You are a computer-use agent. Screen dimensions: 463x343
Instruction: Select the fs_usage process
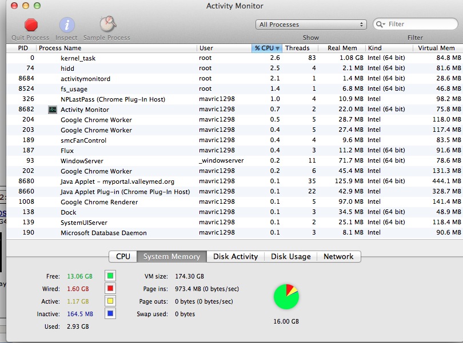[x=235, y=89]
